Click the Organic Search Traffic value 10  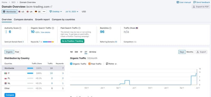pyautogui.click(x=32, y=32)
